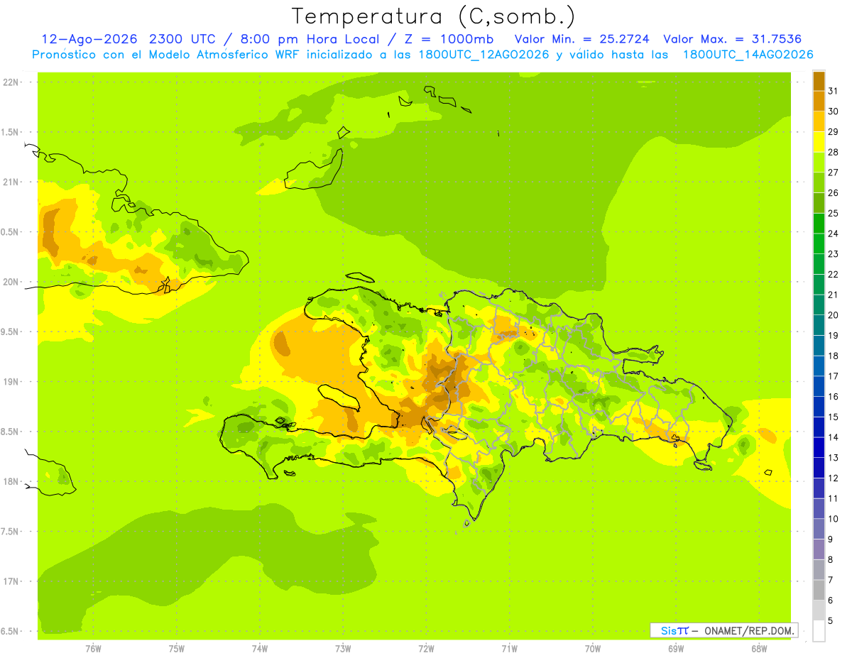Click the purple legend swatch between 8 and 9

[x=819, y=549]
